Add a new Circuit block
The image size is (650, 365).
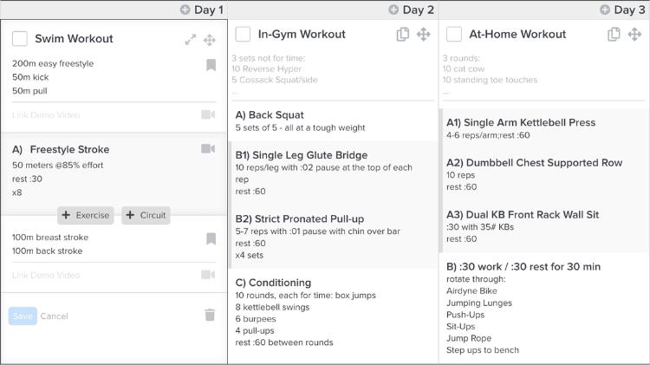click(x=146, y=215)
